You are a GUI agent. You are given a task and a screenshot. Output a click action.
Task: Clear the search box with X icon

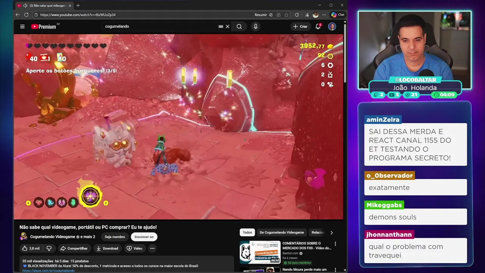pos(227,27)
